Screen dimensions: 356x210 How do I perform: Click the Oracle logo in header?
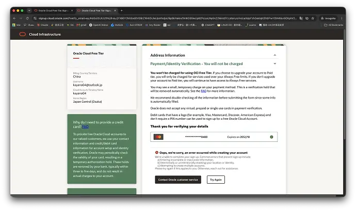(x=23, y=34)
